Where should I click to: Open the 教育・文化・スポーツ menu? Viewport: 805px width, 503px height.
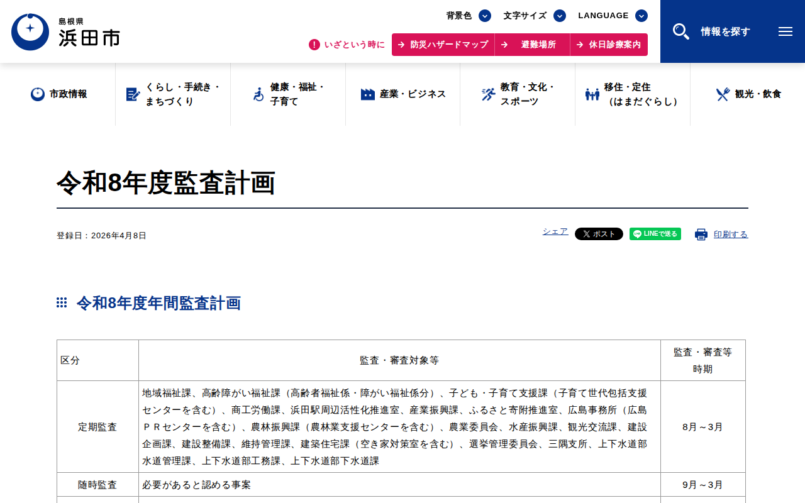(518, 94)
